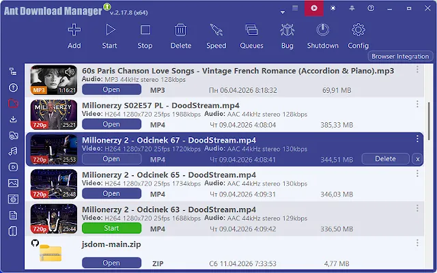The width and height of the screenshot is (437, 273).
Task: Click the Odcinek 65 thumbnail
Action: (x=54, y=184)
